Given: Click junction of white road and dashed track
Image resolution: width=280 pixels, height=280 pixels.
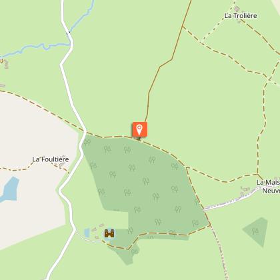Looking at the screenshot, I should pos(85,132).
